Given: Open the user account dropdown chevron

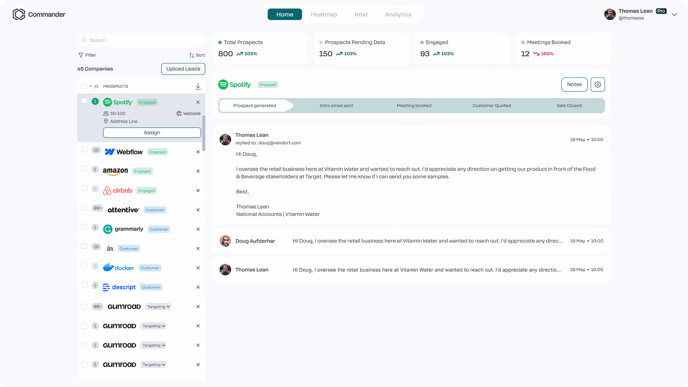Looking at the screenshot, I should 675,15.
